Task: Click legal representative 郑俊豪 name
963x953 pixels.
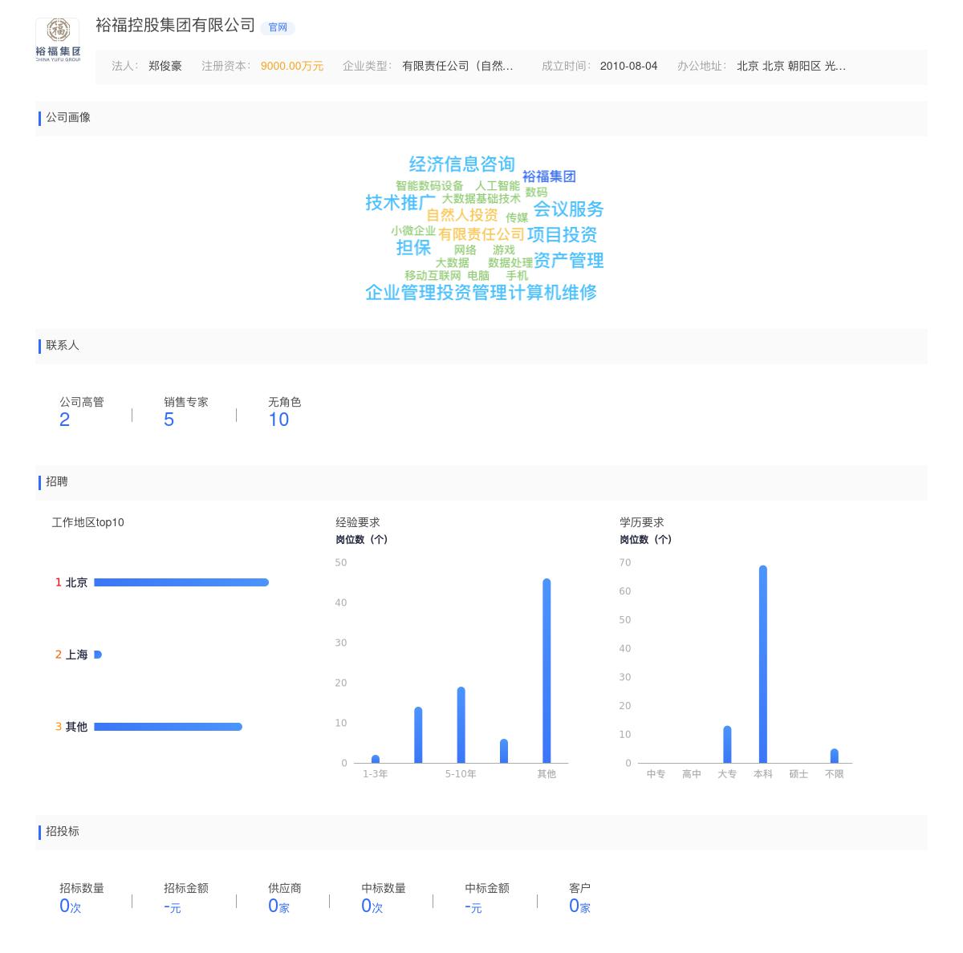Action: [164, 67]
